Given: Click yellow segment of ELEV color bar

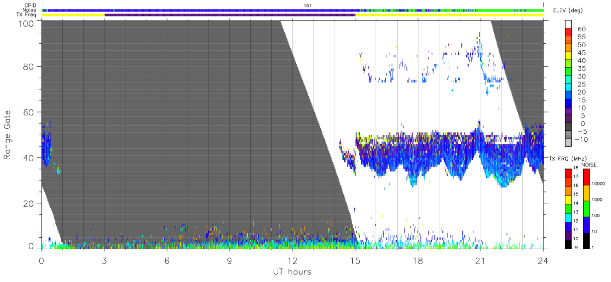Looking at the screenshot, I should [569, 56].
